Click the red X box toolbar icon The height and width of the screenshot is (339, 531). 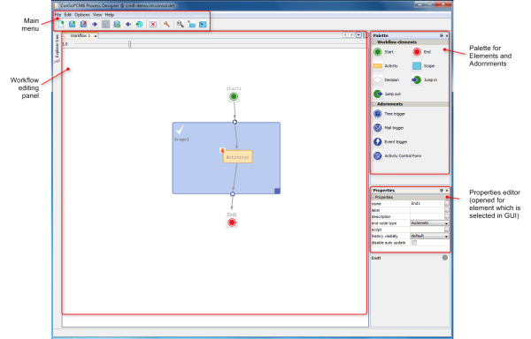pos(153,25)
